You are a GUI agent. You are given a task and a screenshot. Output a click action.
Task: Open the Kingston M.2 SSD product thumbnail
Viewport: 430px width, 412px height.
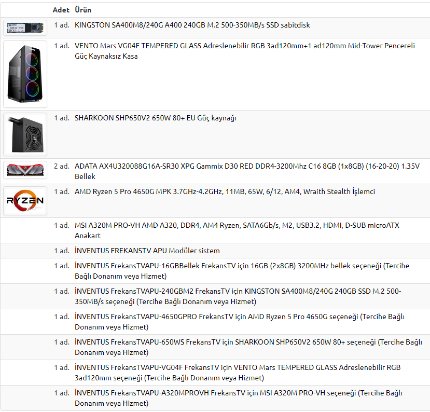pos(25,28)
